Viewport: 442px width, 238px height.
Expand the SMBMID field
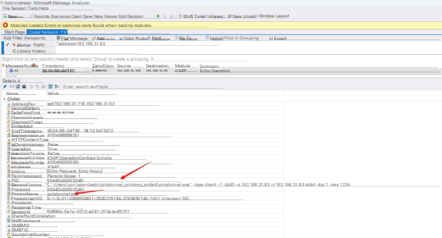coord(9,226)
